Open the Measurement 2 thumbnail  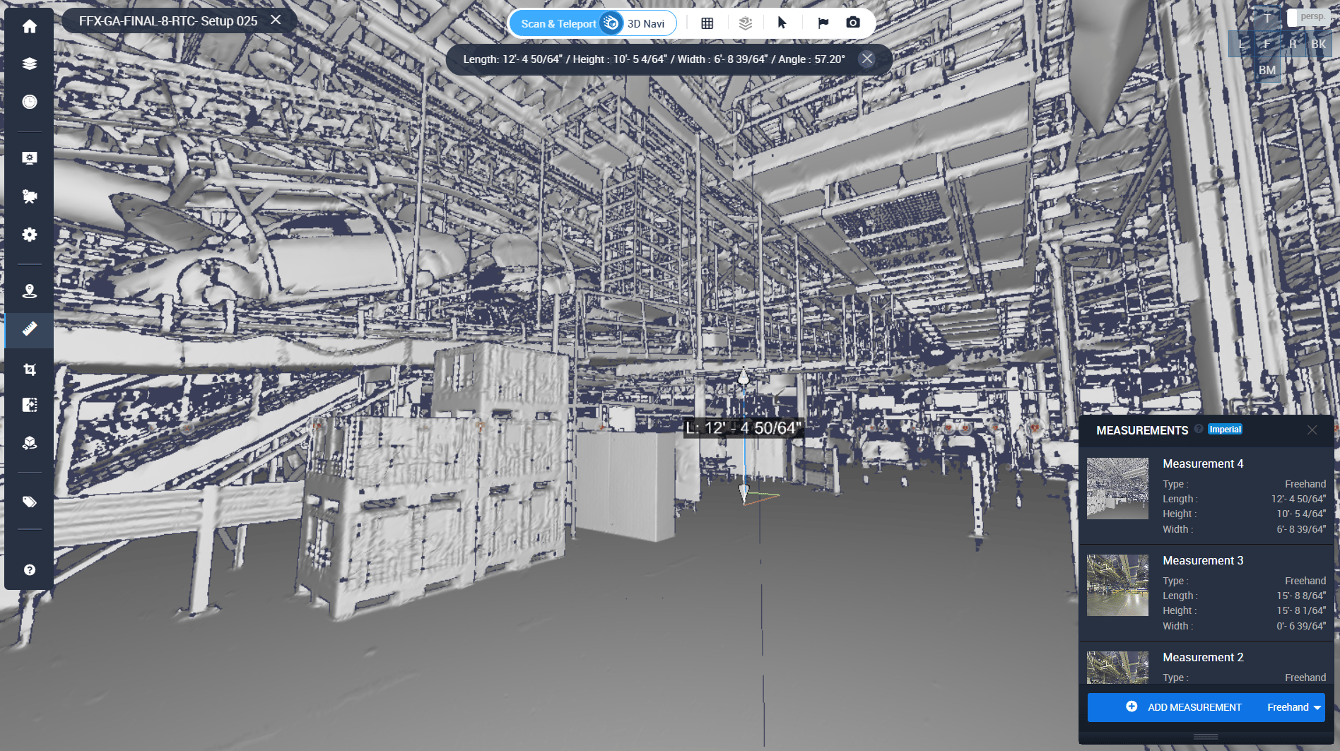pos(1117,668)
